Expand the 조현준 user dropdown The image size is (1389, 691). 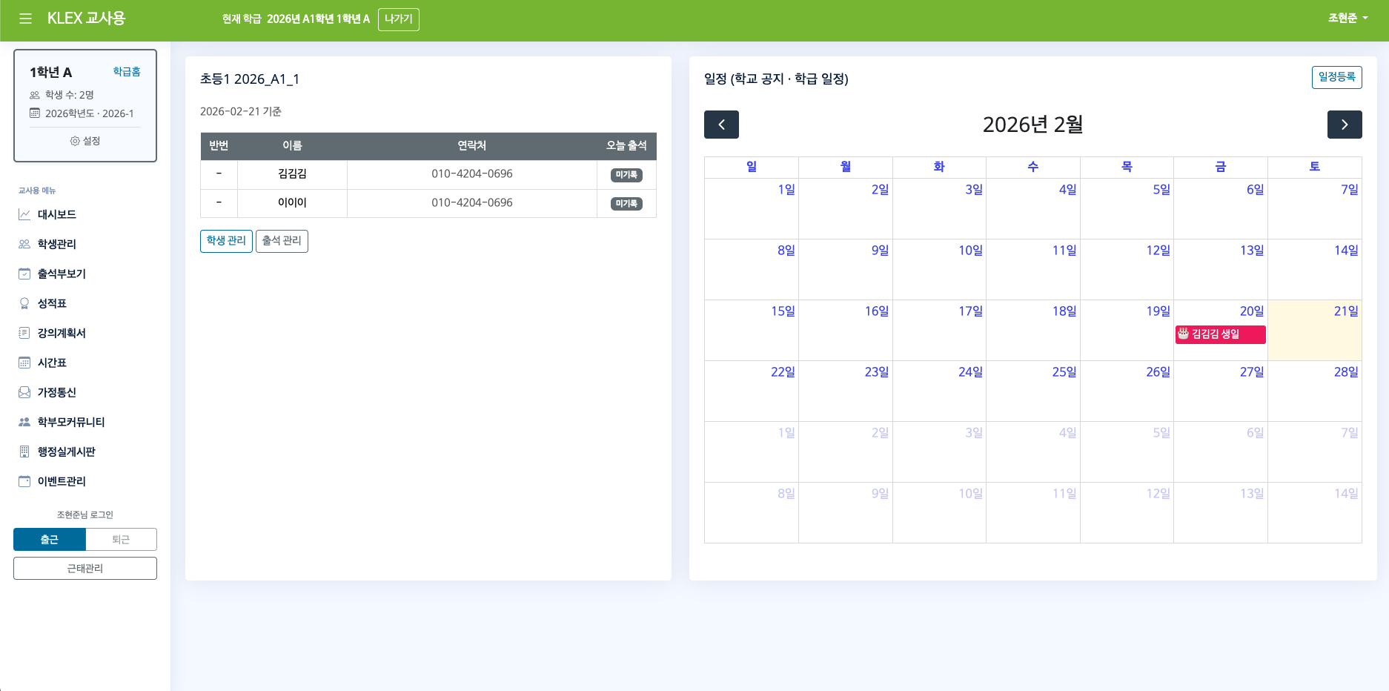click(1347, 19)
